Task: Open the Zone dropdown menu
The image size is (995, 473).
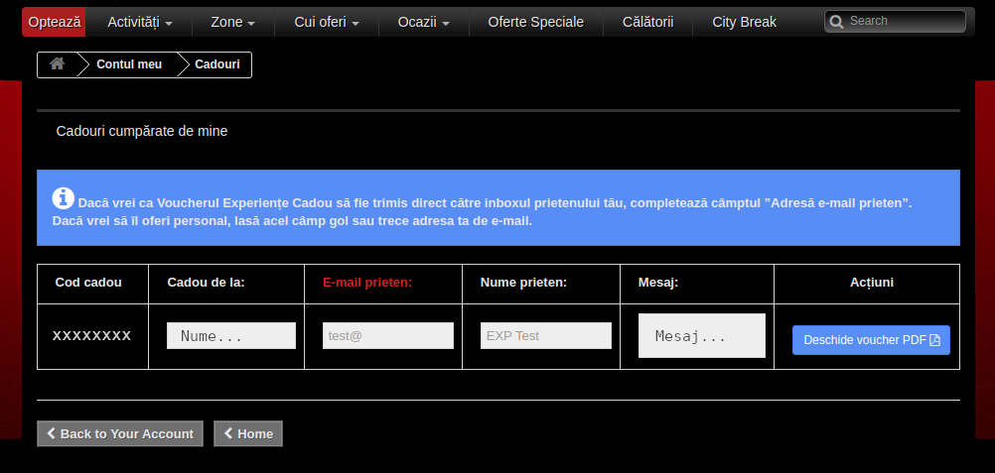Action: [232, 22]
